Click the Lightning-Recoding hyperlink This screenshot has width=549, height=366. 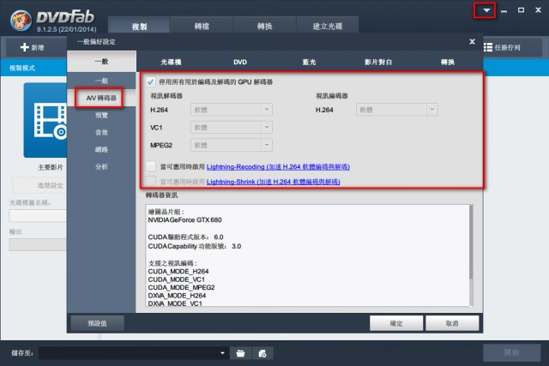(278, 167)
